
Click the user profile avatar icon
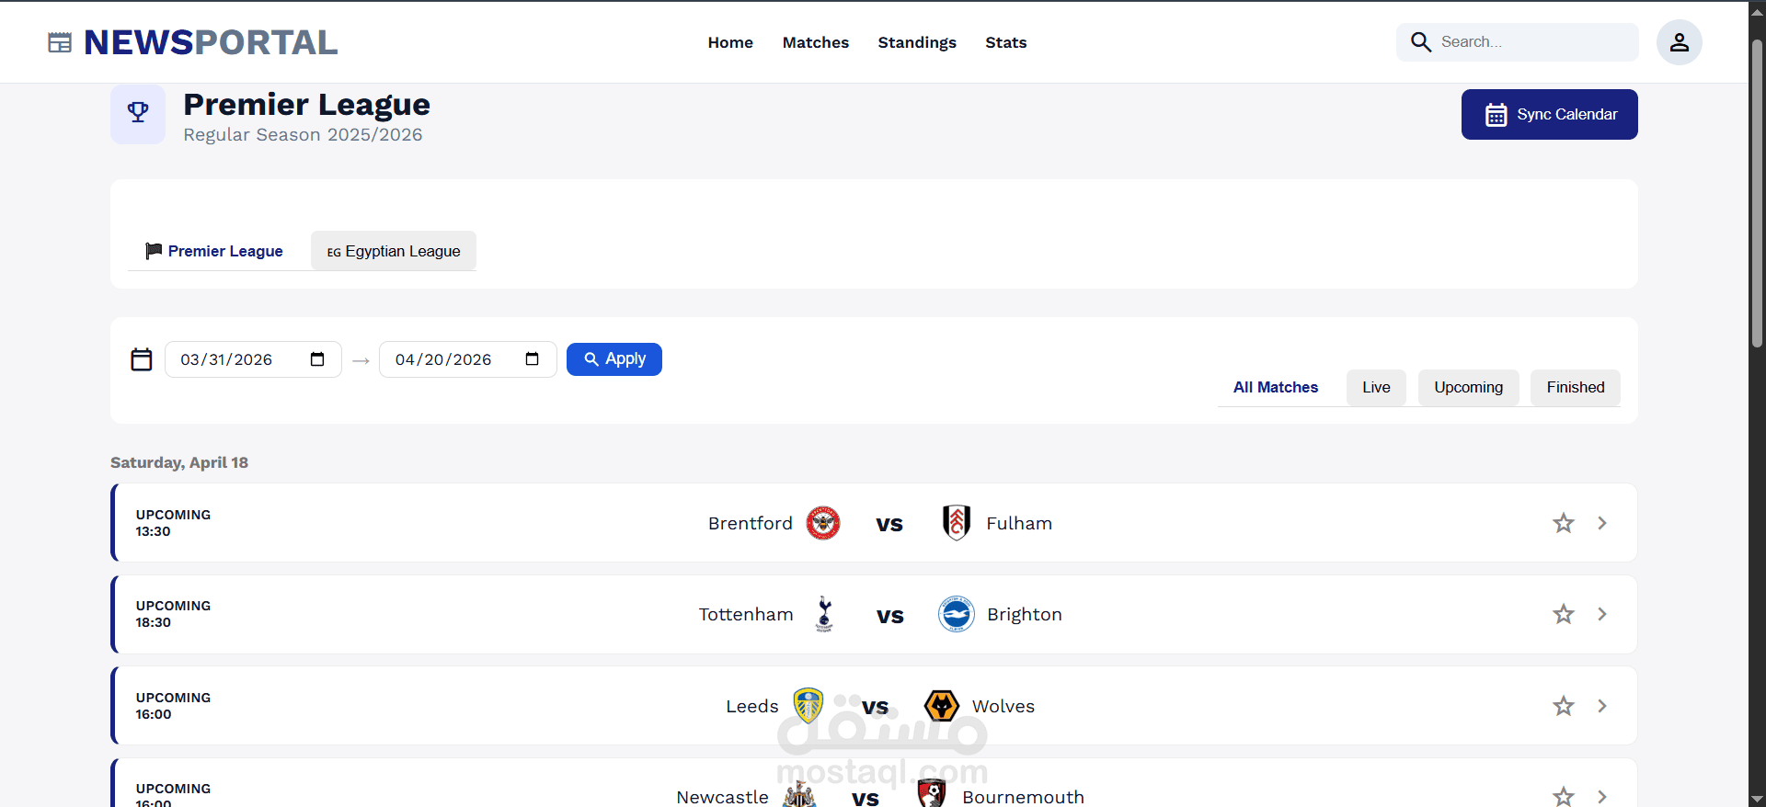1679,42
